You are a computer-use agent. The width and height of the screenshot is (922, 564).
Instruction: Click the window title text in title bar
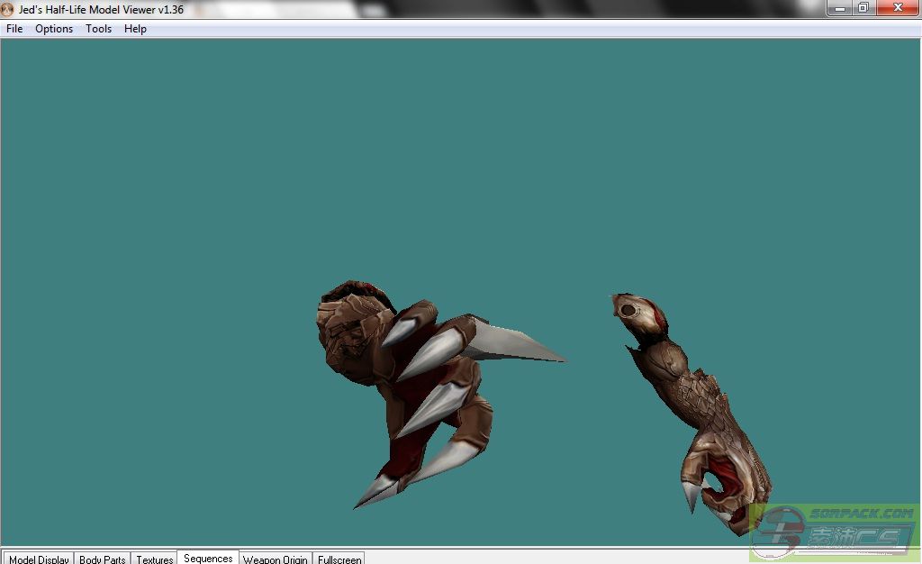101,9
